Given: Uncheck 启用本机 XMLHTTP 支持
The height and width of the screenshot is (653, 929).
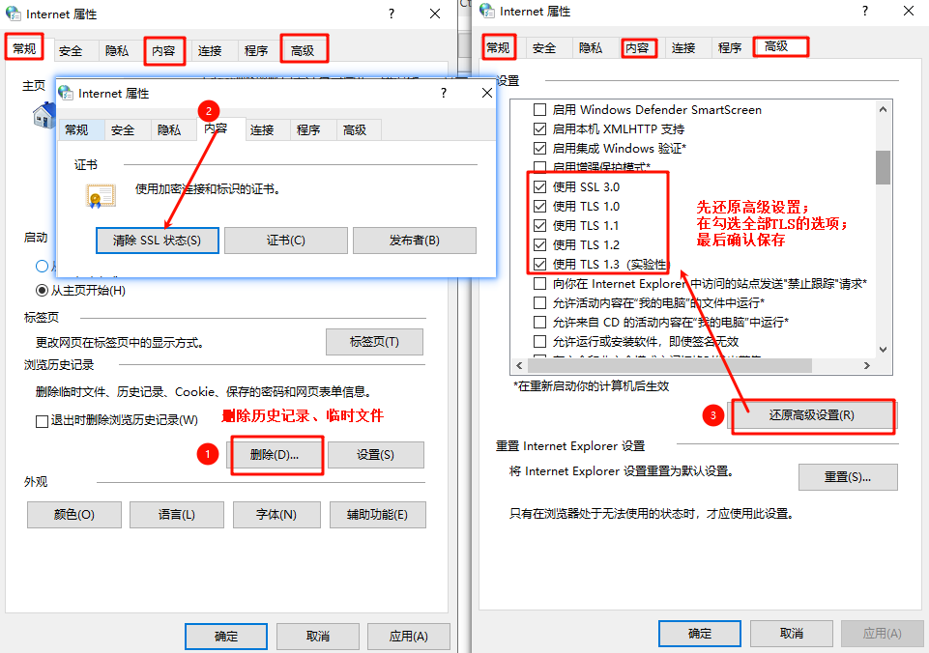Looking at the screenshot, I should click(539, 129).
